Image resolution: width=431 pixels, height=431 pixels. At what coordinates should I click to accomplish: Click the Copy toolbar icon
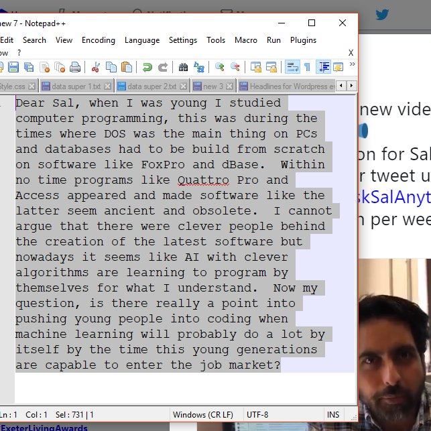tap(111, 67)
